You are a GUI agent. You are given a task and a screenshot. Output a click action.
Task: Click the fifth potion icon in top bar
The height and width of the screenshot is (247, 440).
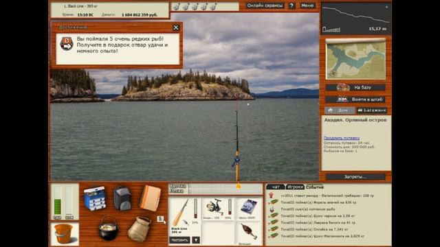[213, 6]
